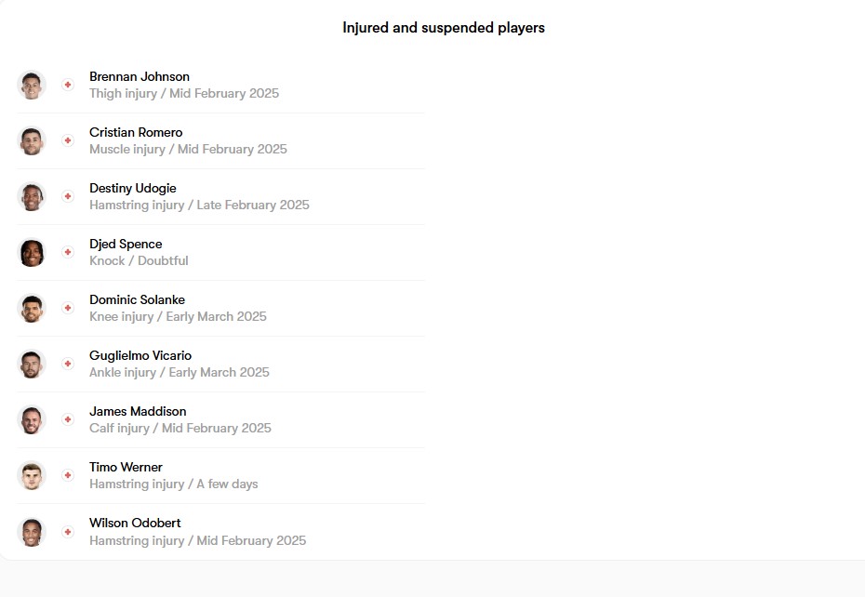This screenshot has width=865, height=597.
Task: Click the injury icon beside Destiny Udogie
Action: (x=67, y=196)
